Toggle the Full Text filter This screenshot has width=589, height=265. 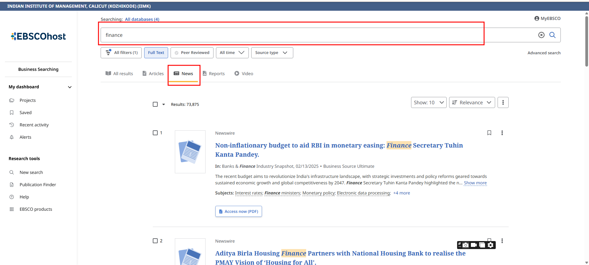point(156,53)
